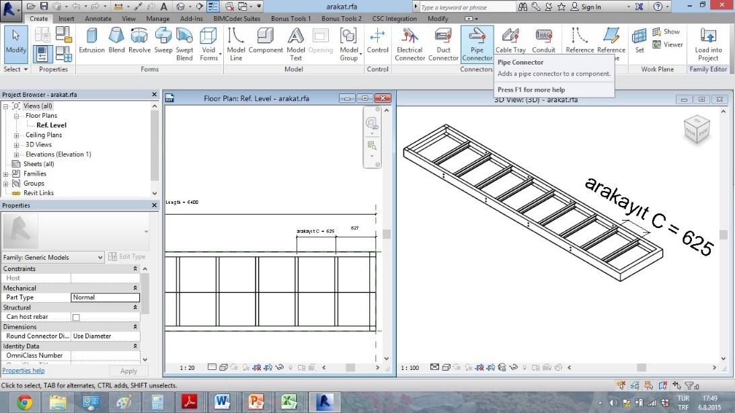Expand Elevations (Elevation 1) node
The width and height of the screenshot is (735, 413).
[x=16, y=154]
